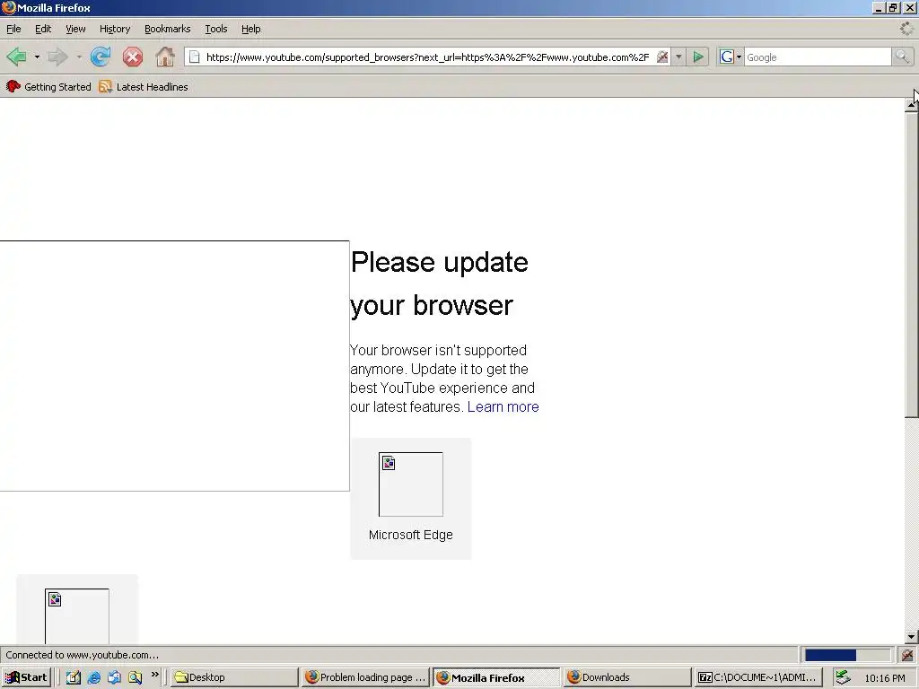The height and width of the screenshot is (689, 919).
Task: Stop loading the page
Action: tap(133, 57)
